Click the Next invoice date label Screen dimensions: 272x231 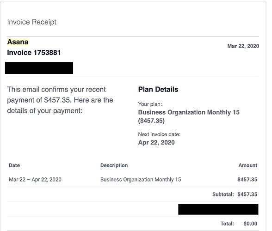(159, 134)
